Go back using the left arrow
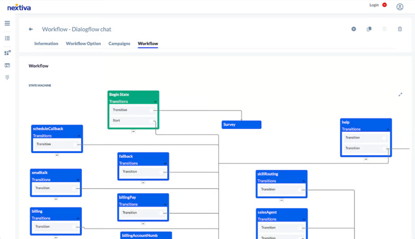This screenshot has height=239, width=415. pyautogui.click(x=31, y=29)
